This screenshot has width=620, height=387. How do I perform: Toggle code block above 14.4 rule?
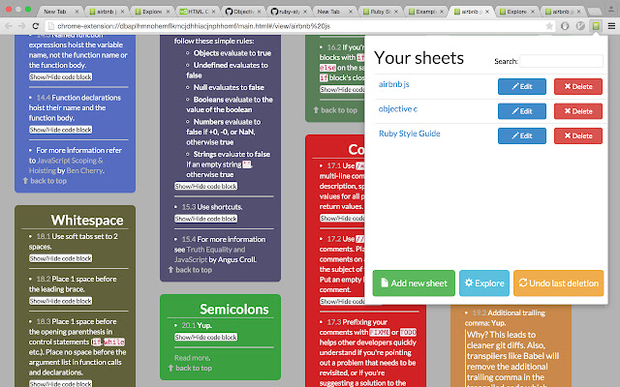pos(60,76)
